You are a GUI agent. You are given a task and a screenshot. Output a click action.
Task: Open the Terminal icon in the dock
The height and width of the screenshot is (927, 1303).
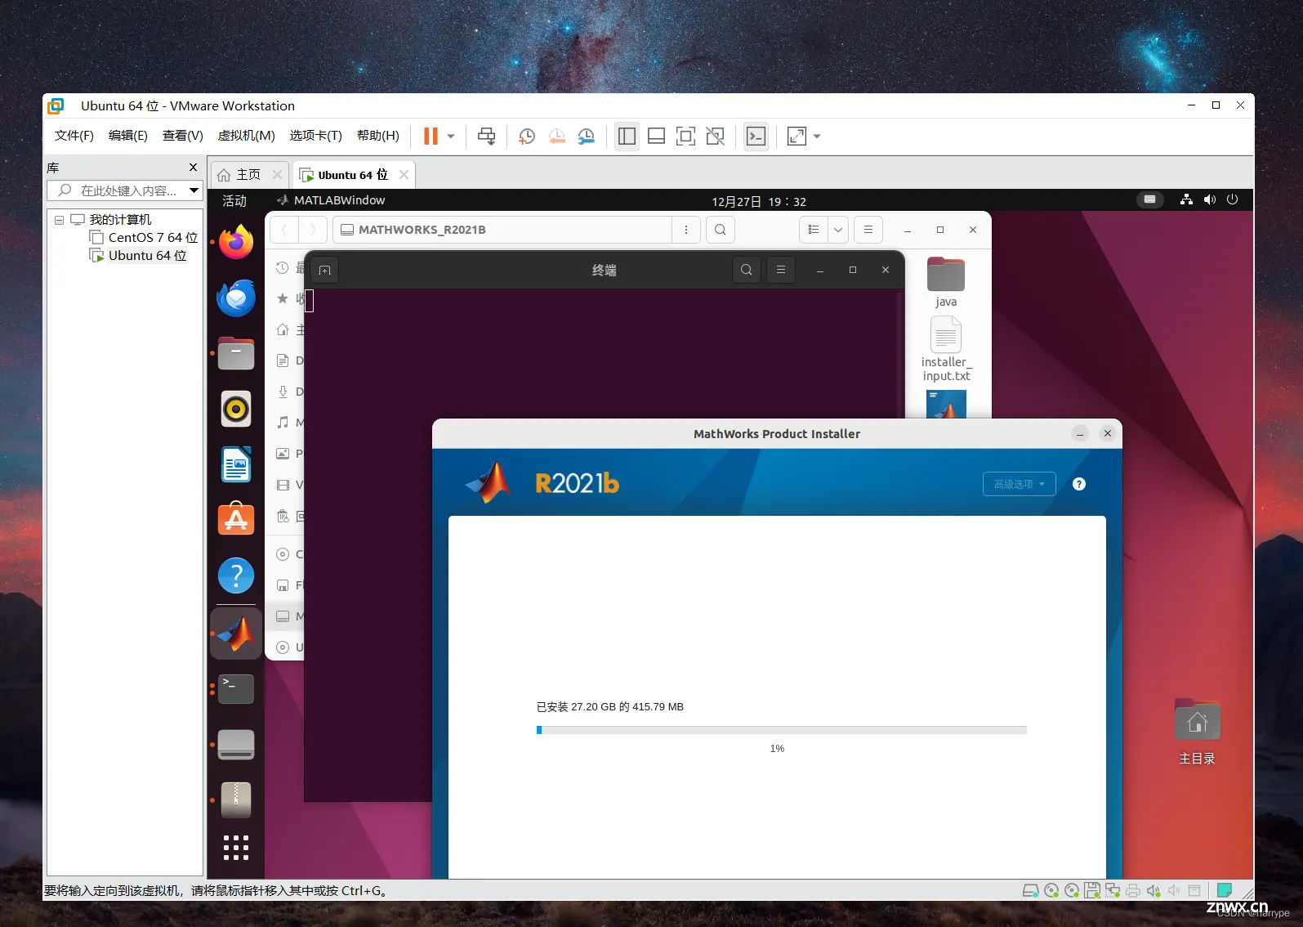236,689
